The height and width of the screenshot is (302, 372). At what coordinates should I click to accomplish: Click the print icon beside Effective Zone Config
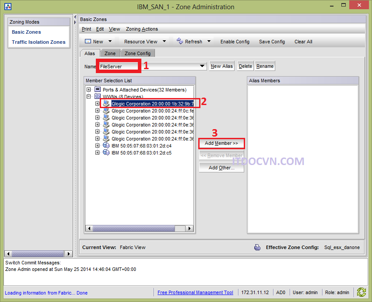(x=257, y=247)
